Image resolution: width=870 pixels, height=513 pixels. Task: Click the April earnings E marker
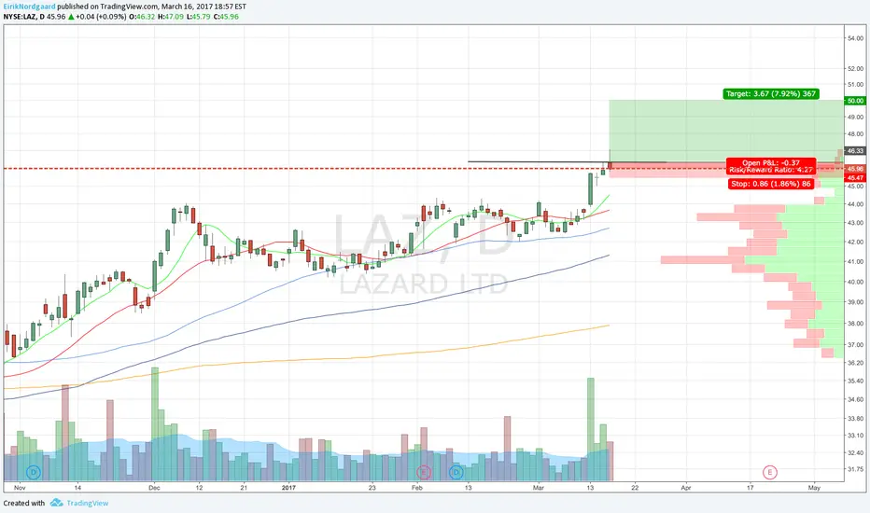point(769,473)
